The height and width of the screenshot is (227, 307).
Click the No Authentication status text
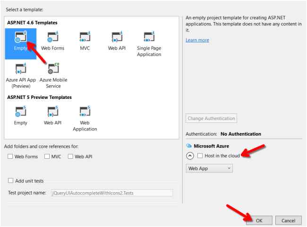point(241,134)
